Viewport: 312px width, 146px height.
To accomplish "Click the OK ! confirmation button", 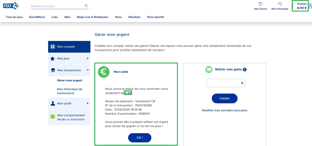I will pos(140,138).
